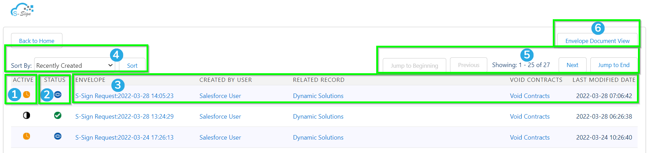Open Salesforce User link in 13:24:29 row
Viewport: 649px width, 153px height.
[220, 117]
